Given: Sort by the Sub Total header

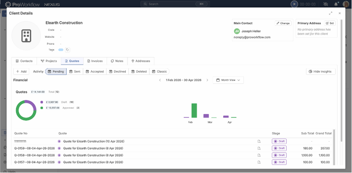Looking at the screenshot, I should click(x=307, y=134).
